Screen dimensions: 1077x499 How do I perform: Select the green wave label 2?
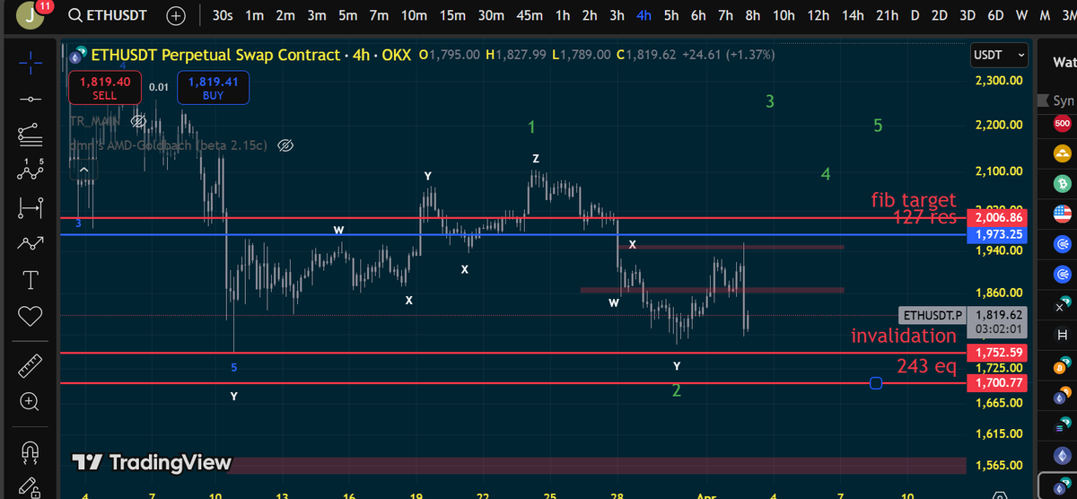[677, 390]
